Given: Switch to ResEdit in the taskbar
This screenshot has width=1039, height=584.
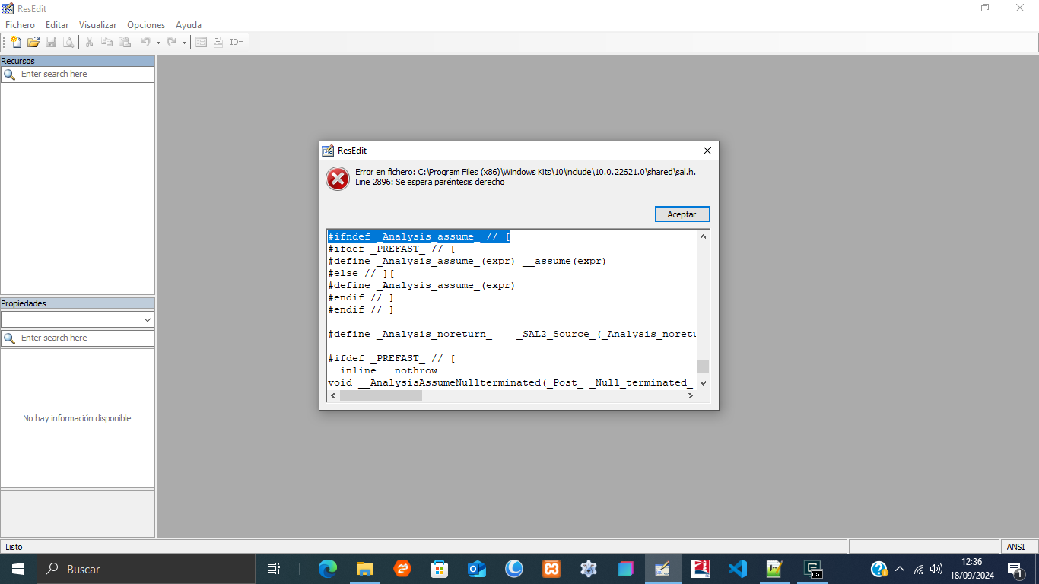Looking at the screenshot, I should point(663,569).
